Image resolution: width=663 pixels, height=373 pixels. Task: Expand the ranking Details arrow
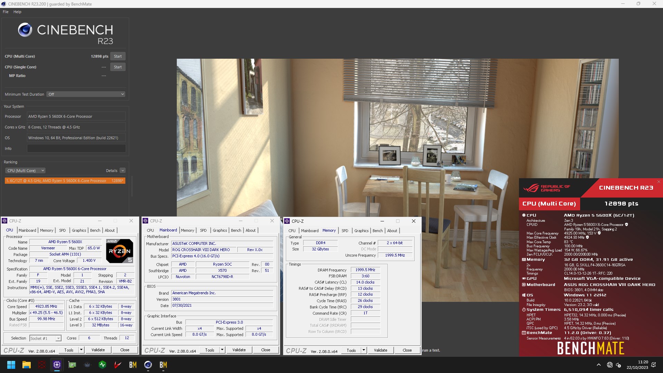(x=123, y=171)
